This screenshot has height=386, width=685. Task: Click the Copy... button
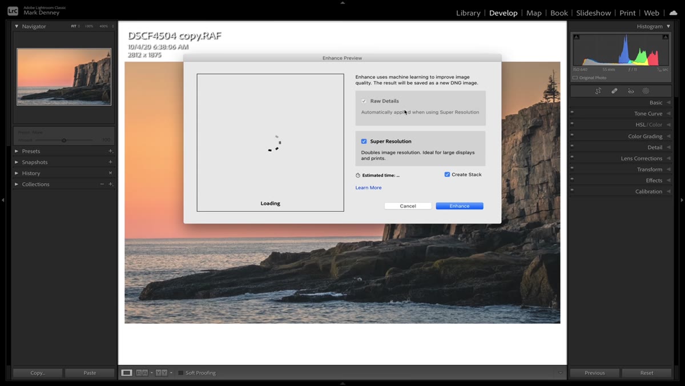(x=38, y=373)
